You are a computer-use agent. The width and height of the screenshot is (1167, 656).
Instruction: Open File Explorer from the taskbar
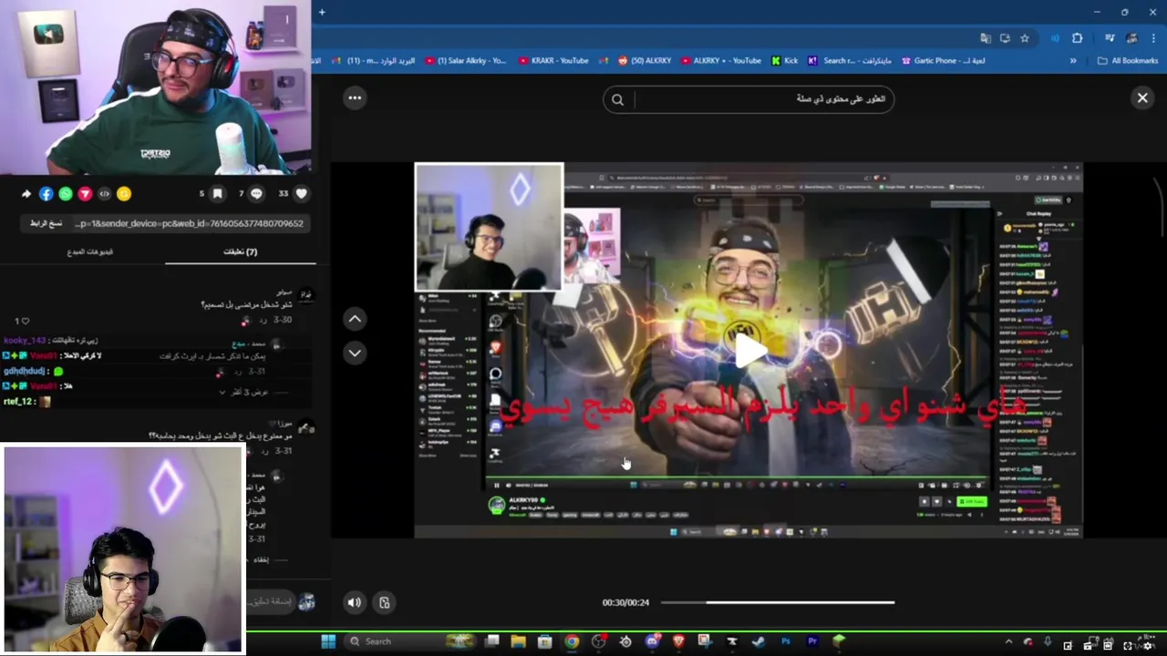518,641
